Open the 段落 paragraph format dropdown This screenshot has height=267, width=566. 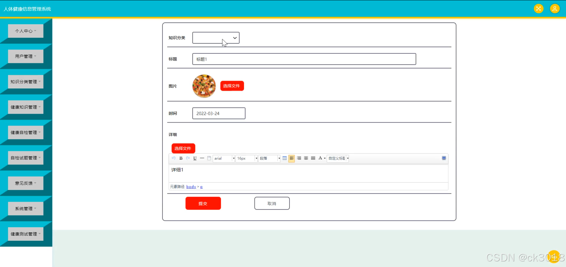tap(269, 158)
